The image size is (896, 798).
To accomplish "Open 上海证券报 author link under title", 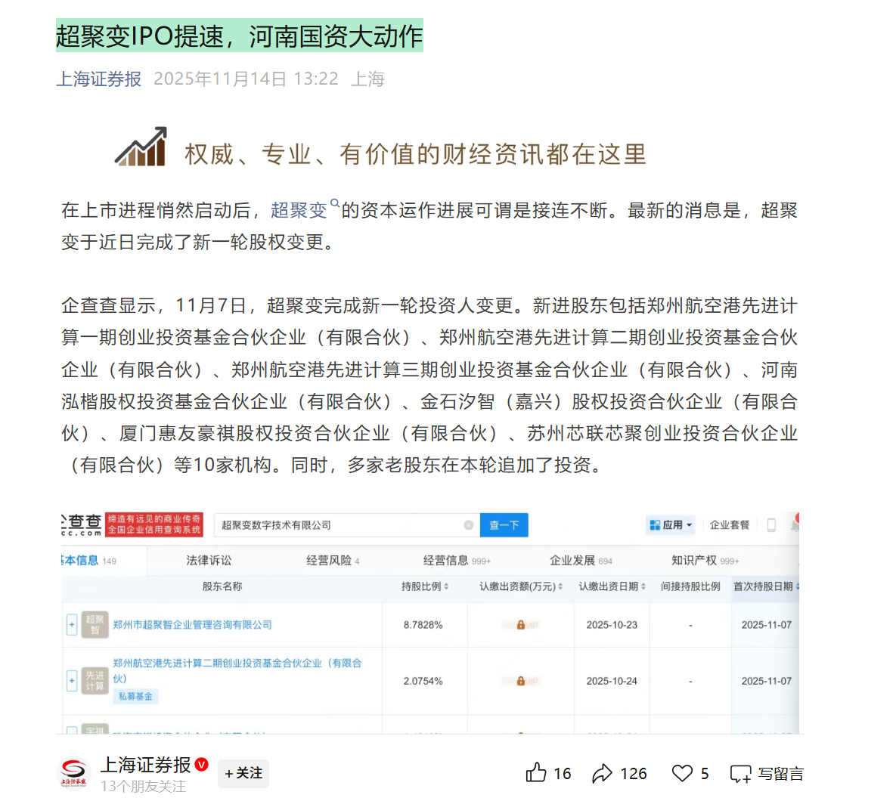I will pyautogui.click(x=98, y=79).
